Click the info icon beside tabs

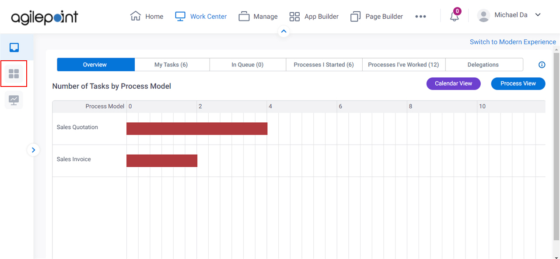coord(542,65)
